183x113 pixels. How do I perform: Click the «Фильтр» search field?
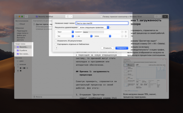click(52, 97)
